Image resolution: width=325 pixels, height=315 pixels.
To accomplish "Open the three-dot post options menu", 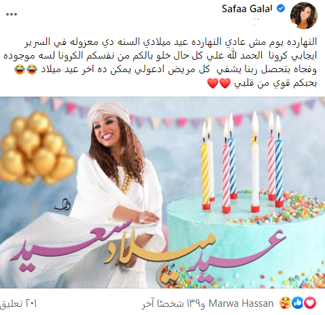I will [12, 14].
